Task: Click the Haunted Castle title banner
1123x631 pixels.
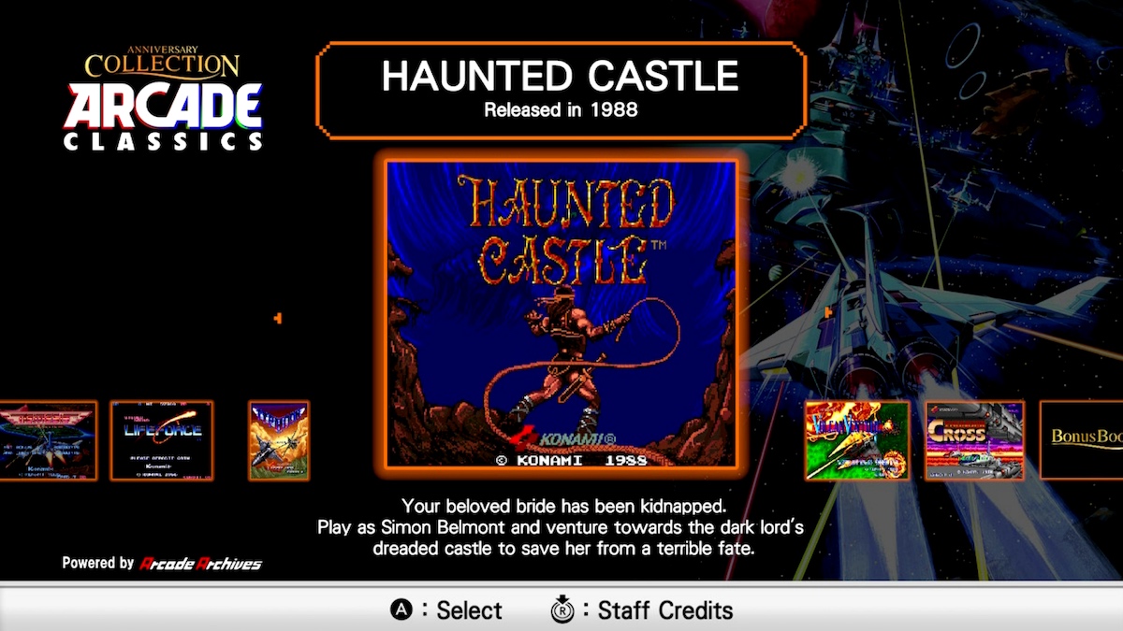Action: pyautogui.click(x=561, y=90)
